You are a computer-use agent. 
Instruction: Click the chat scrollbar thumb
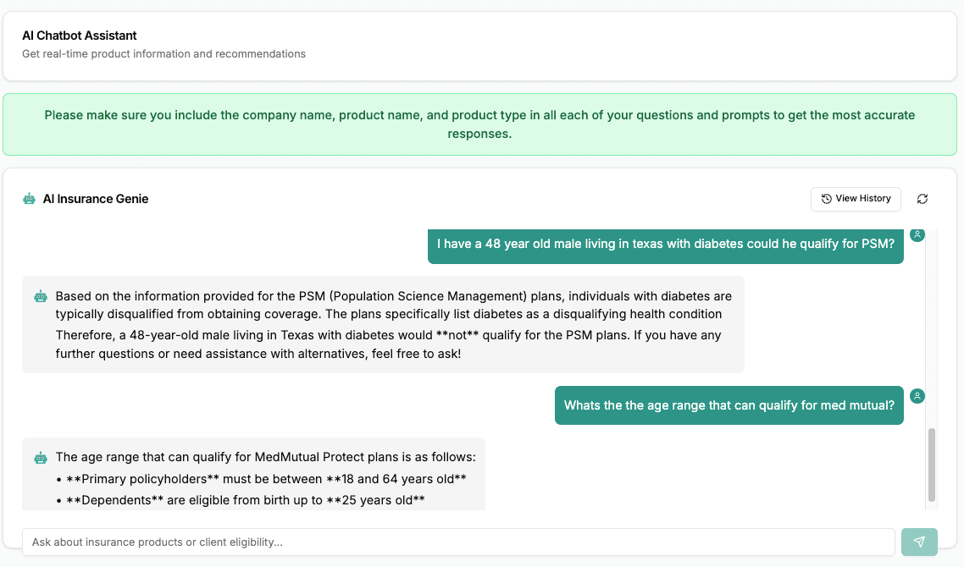933,465
